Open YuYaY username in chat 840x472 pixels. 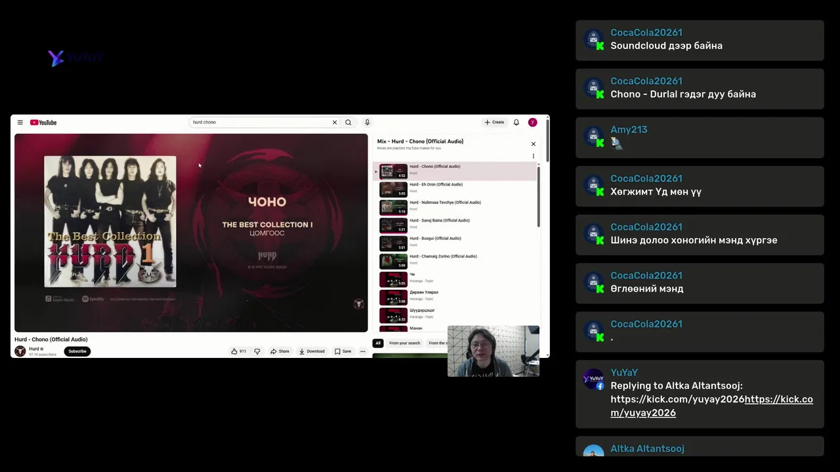[x=624, y=372]
